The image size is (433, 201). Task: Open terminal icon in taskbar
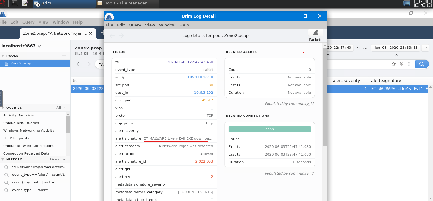pos(14,3)
